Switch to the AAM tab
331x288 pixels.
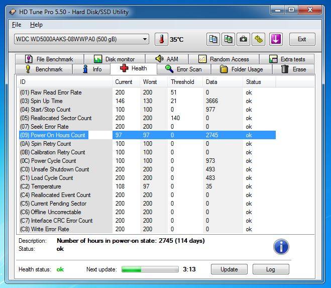(167, 59)
